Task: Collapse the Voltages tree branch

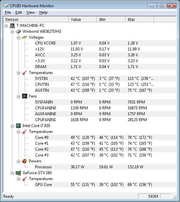Action: [18, 38]
